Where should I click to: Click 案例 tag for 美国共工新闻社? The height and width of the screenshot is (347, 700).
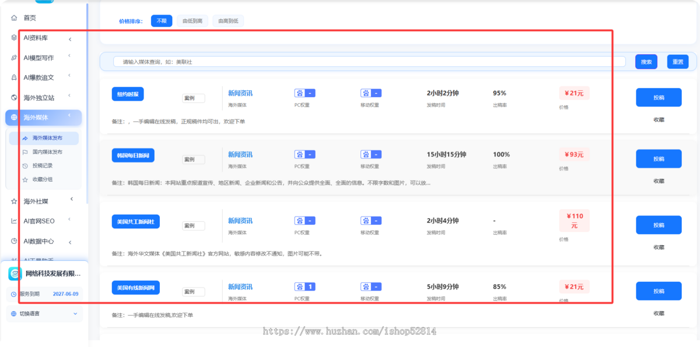[193, 226]
